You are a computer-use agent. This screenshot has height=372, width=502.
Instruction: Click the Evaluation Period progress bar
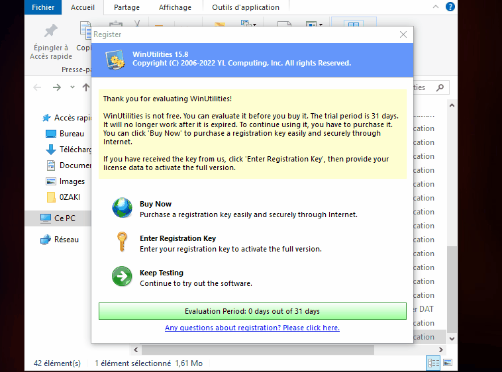tap(252, 311)
